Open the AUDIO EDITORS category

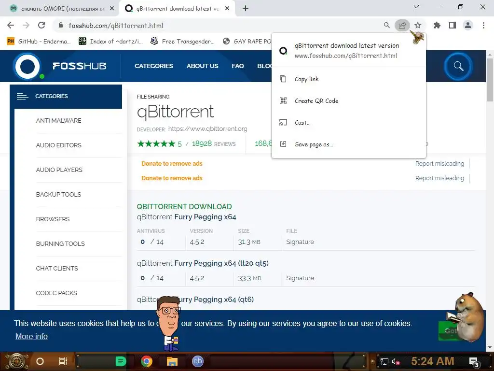click(58, 145)
